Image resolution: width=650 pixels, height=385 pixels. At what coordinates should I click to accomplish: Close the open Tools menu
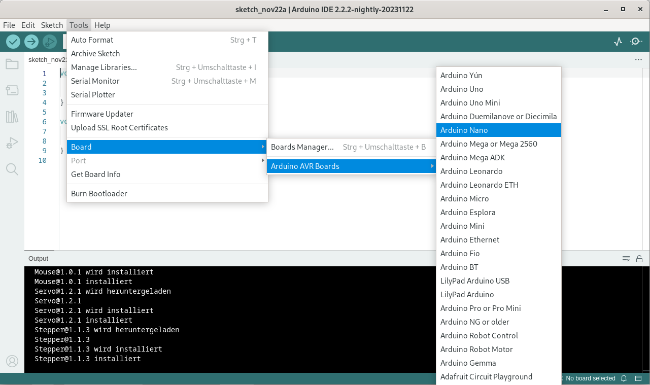79,25
